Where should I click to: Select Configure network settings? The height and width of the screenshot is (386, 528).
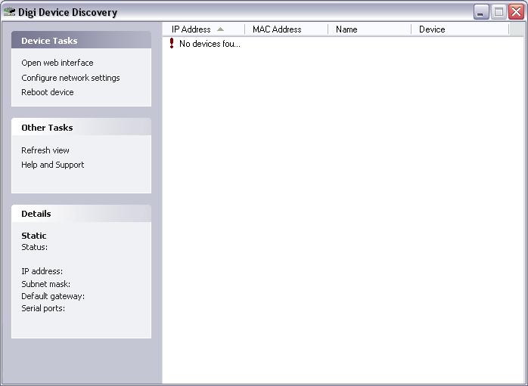tap(70, 78)
